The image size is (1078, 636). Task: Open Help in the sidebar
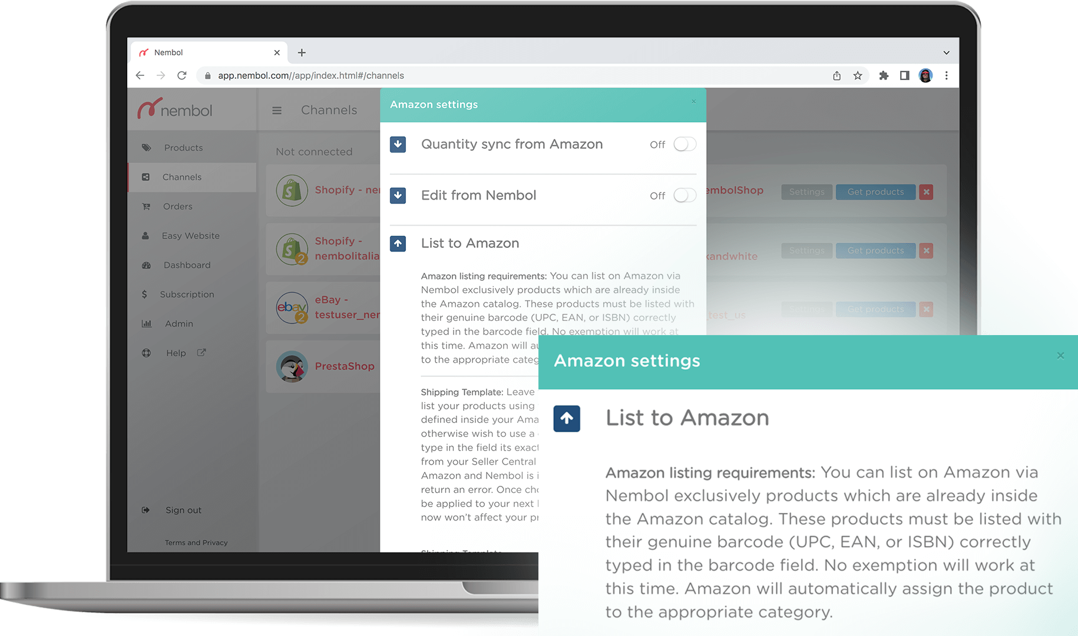[x=176, y=353]
